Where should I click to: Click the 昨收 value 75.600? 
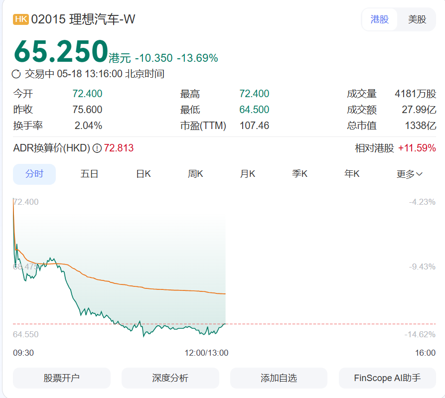(x=87, y=110)
